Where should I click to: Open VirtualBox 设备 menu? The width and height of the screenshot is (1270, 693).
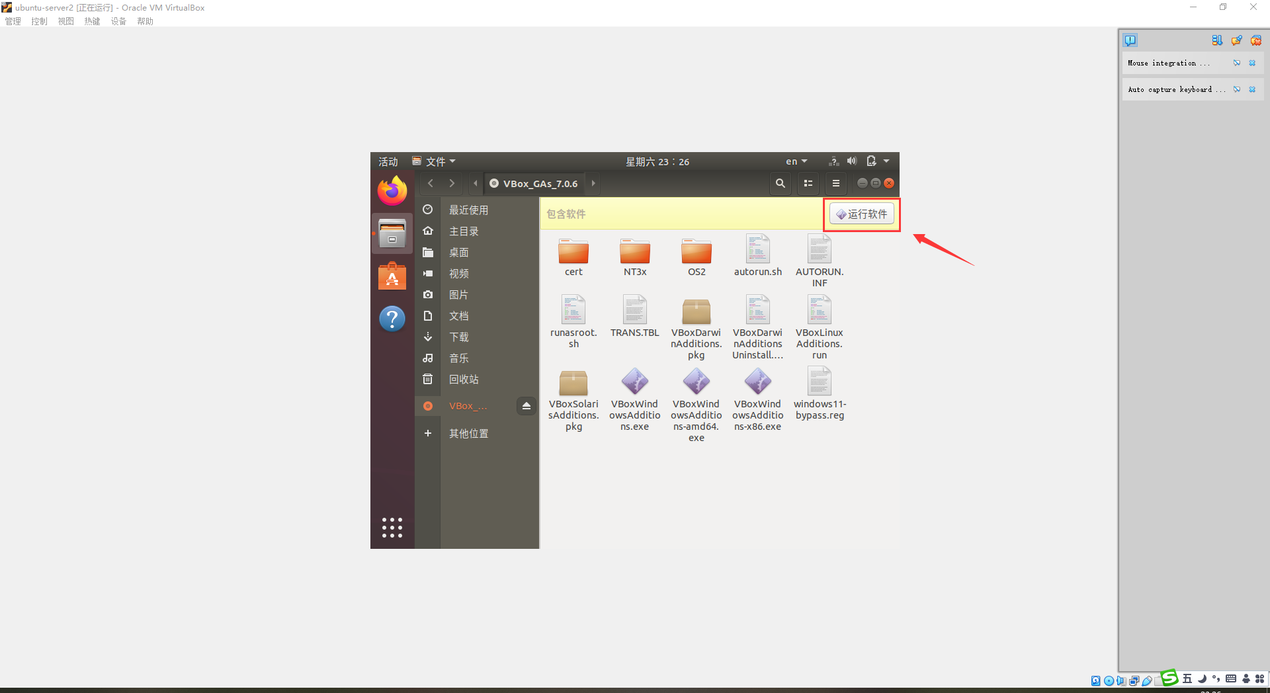click(x=119, y=21)
